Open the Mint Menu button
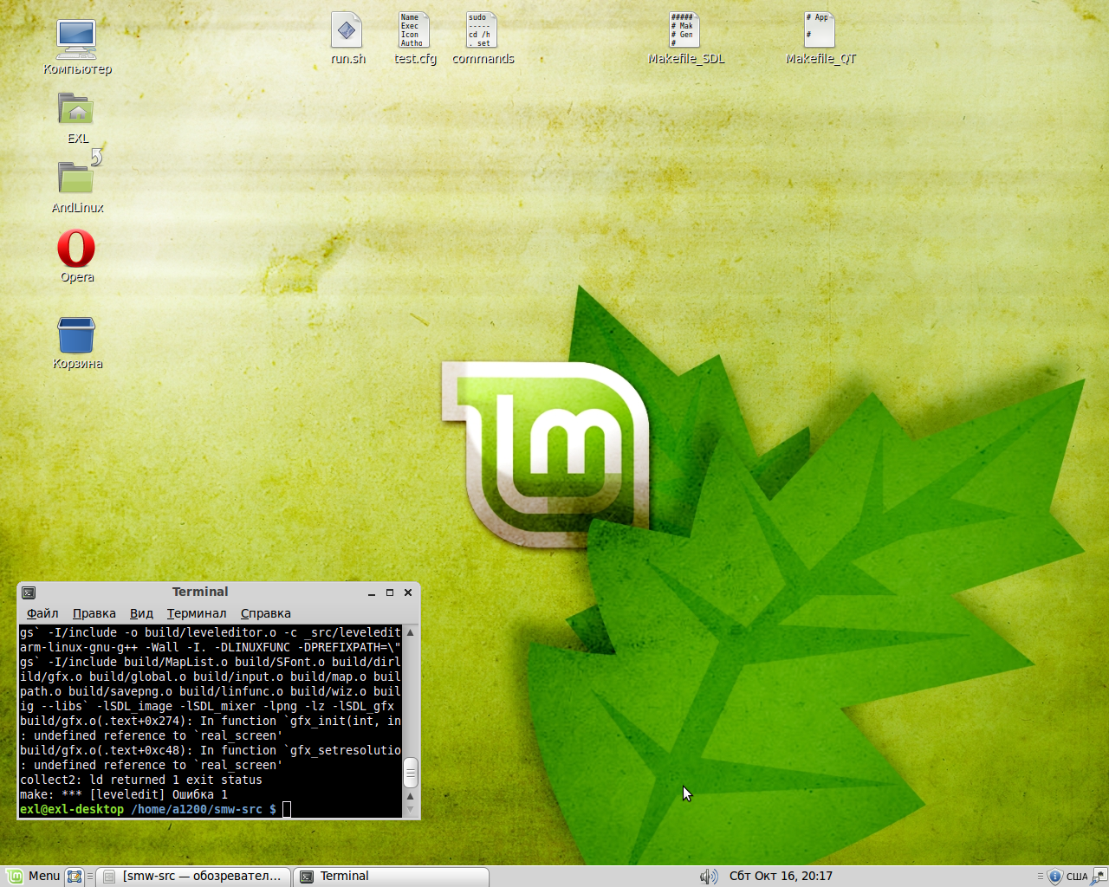1109x887 pixels. [33, 876]
